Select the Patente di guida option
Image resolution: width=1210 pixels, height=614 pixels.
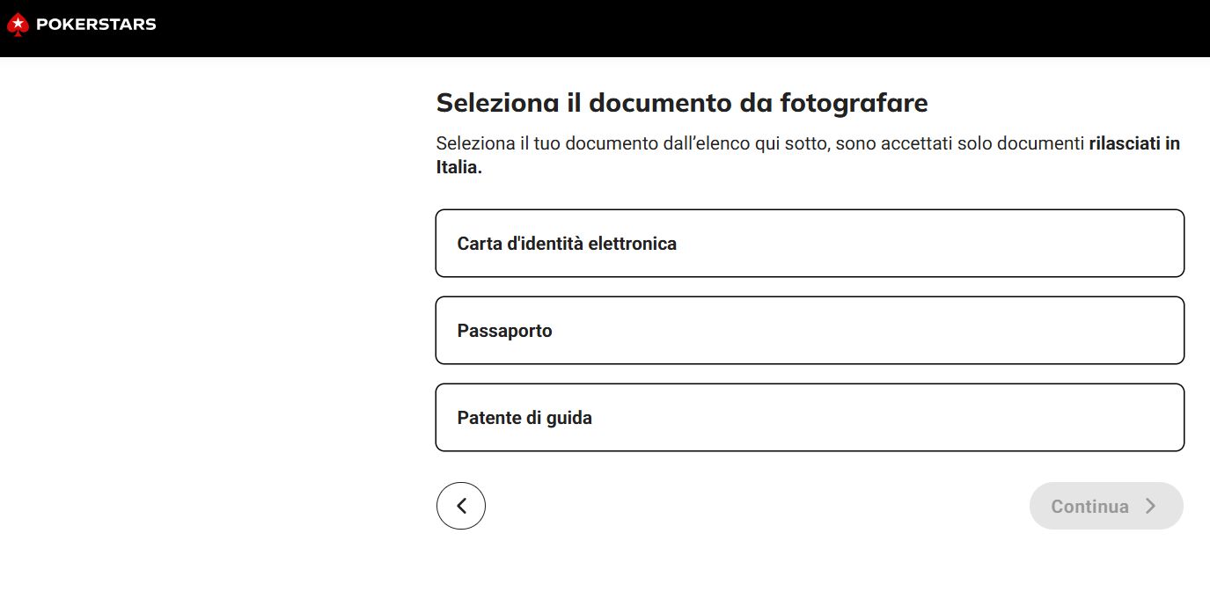click(809, 417)
